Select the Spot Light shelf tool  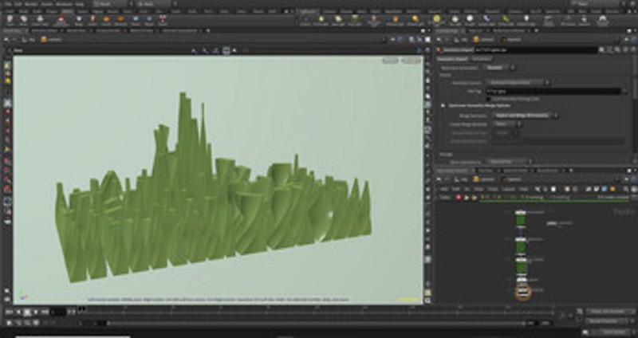pos(338,20)
